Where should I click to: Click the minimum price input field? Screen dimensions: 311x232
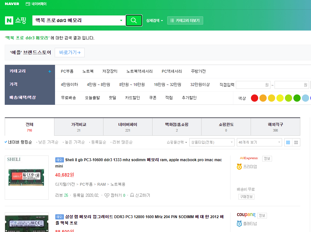pos(253,85)
